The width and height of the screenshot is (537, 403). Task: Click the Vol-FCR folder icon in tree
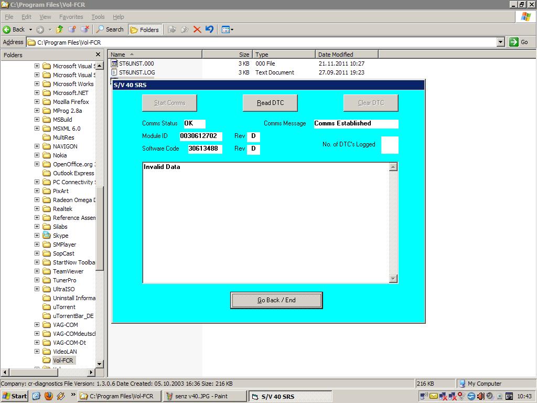click(47, 360)
